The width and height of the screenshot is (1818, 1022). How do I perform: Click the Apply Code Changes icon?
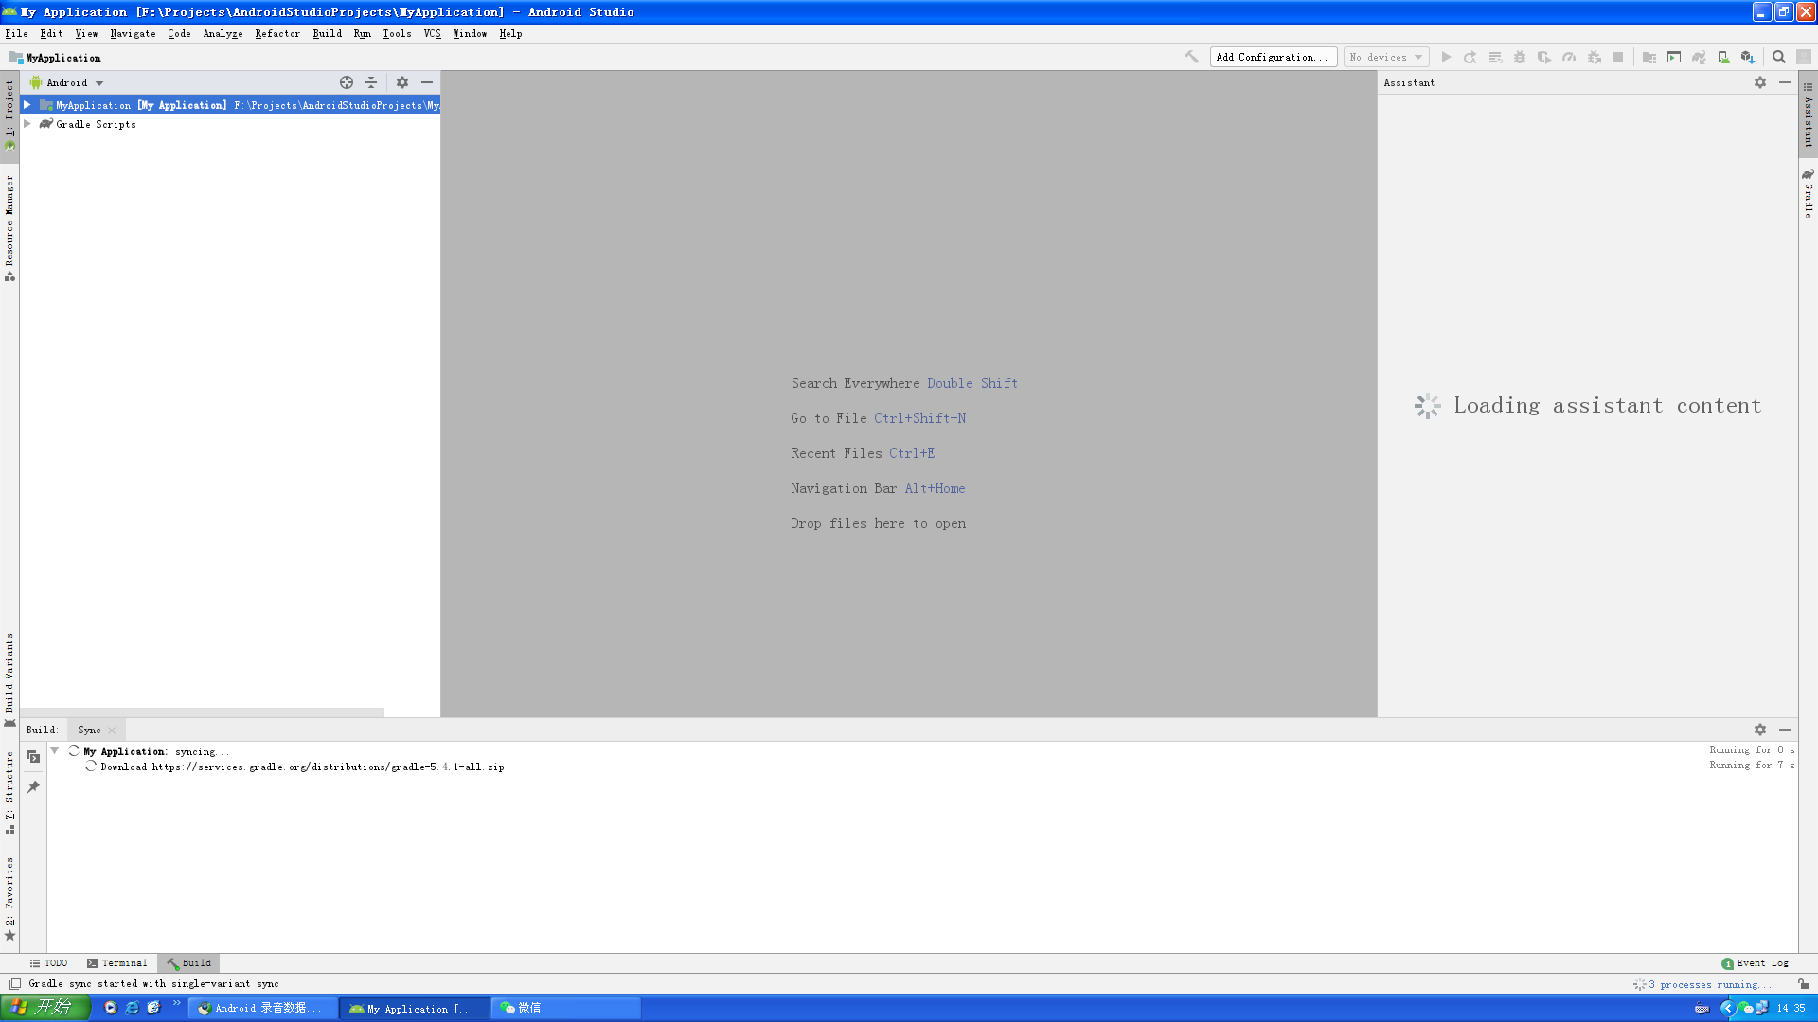[x=1495, y=57]
